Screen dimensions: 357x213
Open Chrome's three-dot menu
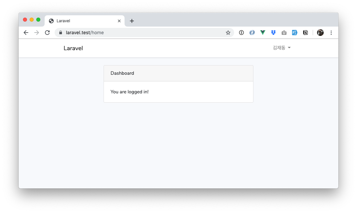click(x=331, y=33)
